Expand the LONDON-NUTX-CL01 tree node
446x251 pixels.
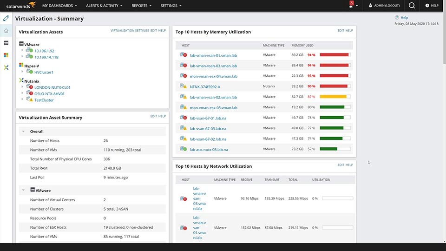pos(23,87)
